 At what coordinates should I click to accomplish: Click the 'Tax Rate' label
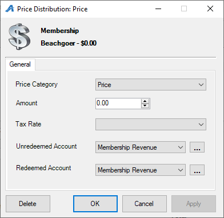pos(29,124)
